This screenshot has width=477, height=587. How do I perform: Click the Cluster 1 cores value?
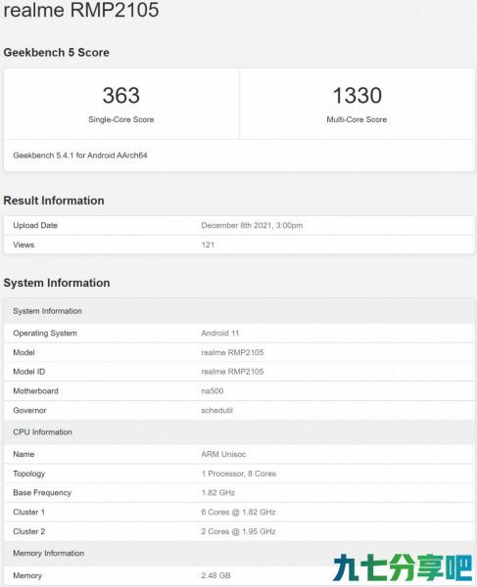click(x=238, y=512)
